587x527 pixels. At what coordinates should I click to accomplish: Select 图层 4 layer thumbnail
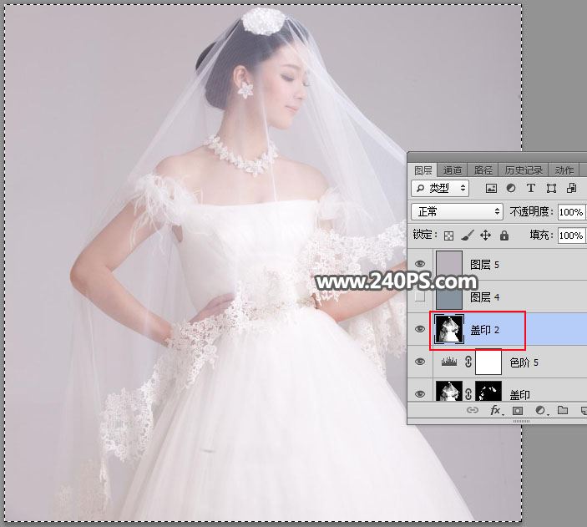[449, 296]
